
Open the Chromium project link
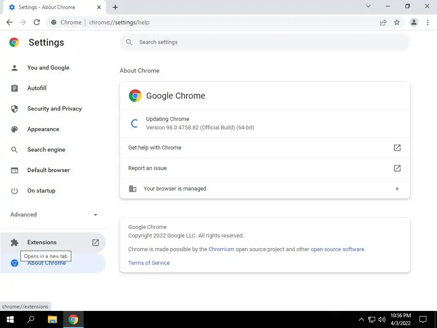click(x=221, y=249)
